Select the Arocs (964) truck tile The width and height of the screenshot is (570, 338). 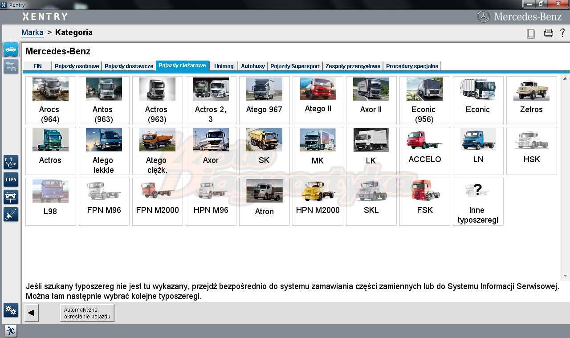[x=51, y=100]
